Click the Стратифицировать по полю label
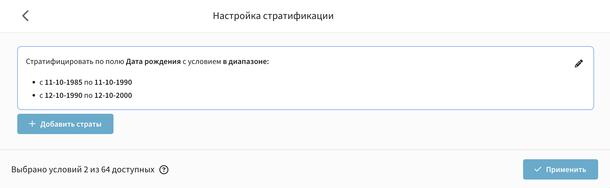610x188 pixels. (x=75, y=62)
